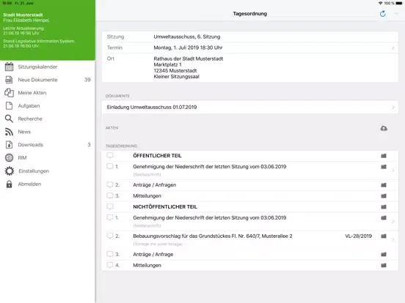Refresh the Tagesordnung with reload icon
Screen dimensions: 405x303
[x=383, y=14]
